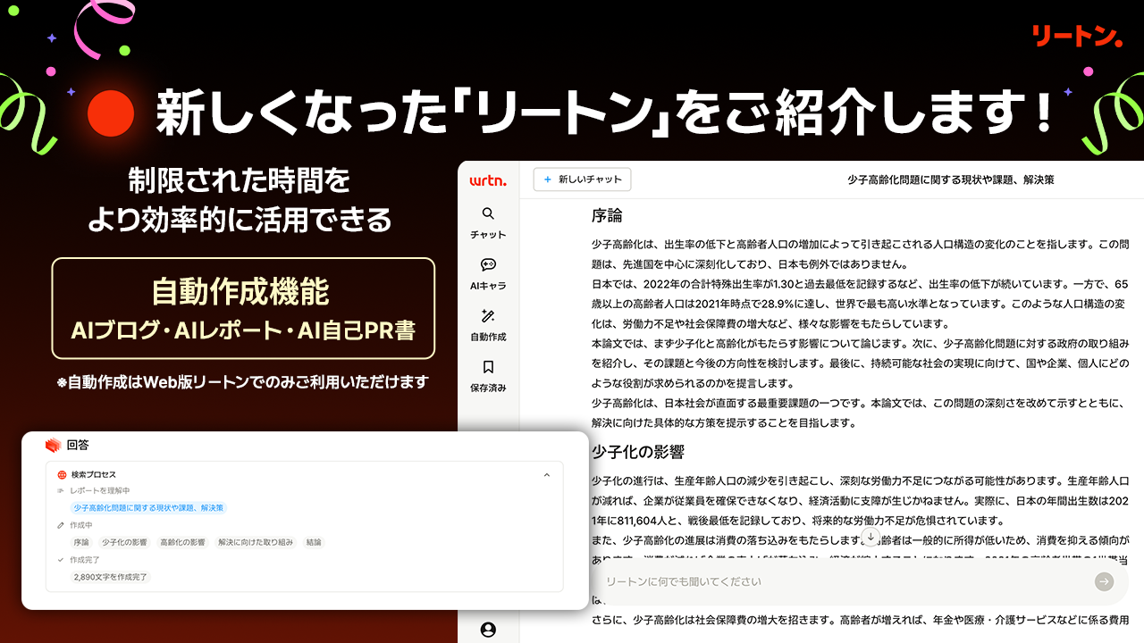Select the 結論 tag in 作成中
Screen dimensions: 1144x643
pos(313,542)
